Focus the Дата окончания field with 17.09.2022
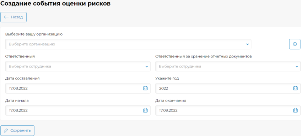301x136 pixels. tap(228, 110)
